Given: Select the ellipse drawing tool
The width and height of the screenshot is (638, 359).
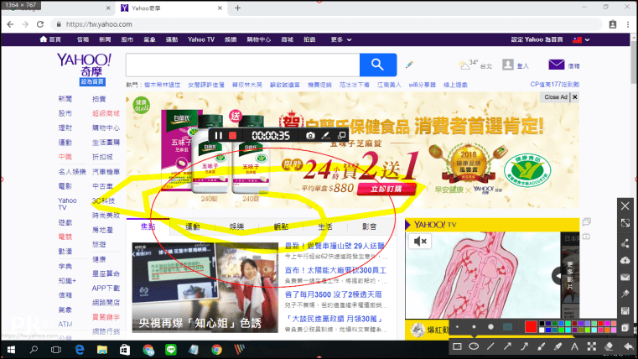Looking at the screenshot, I should point(474,346).
